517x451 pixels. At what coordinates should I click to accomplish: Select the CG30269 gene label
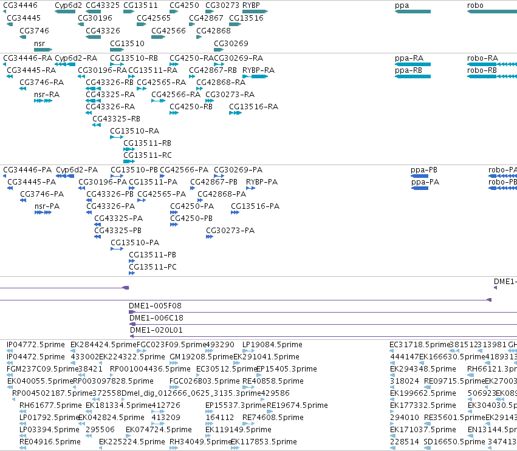[x=231, y=44]
